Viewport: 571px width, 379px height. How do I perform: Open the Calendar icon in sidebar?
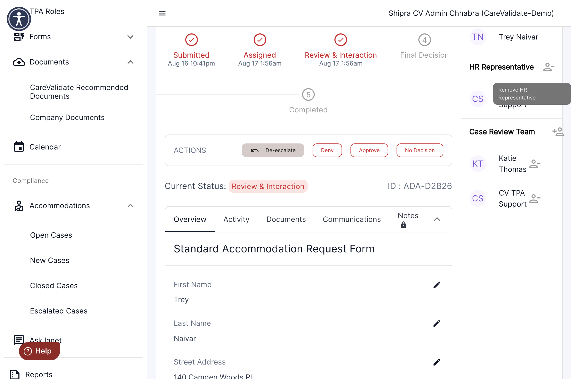click(x=19, y=147)
